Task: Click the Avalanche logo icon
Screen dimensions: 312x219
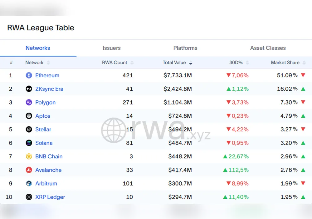Action: (29, 170)
